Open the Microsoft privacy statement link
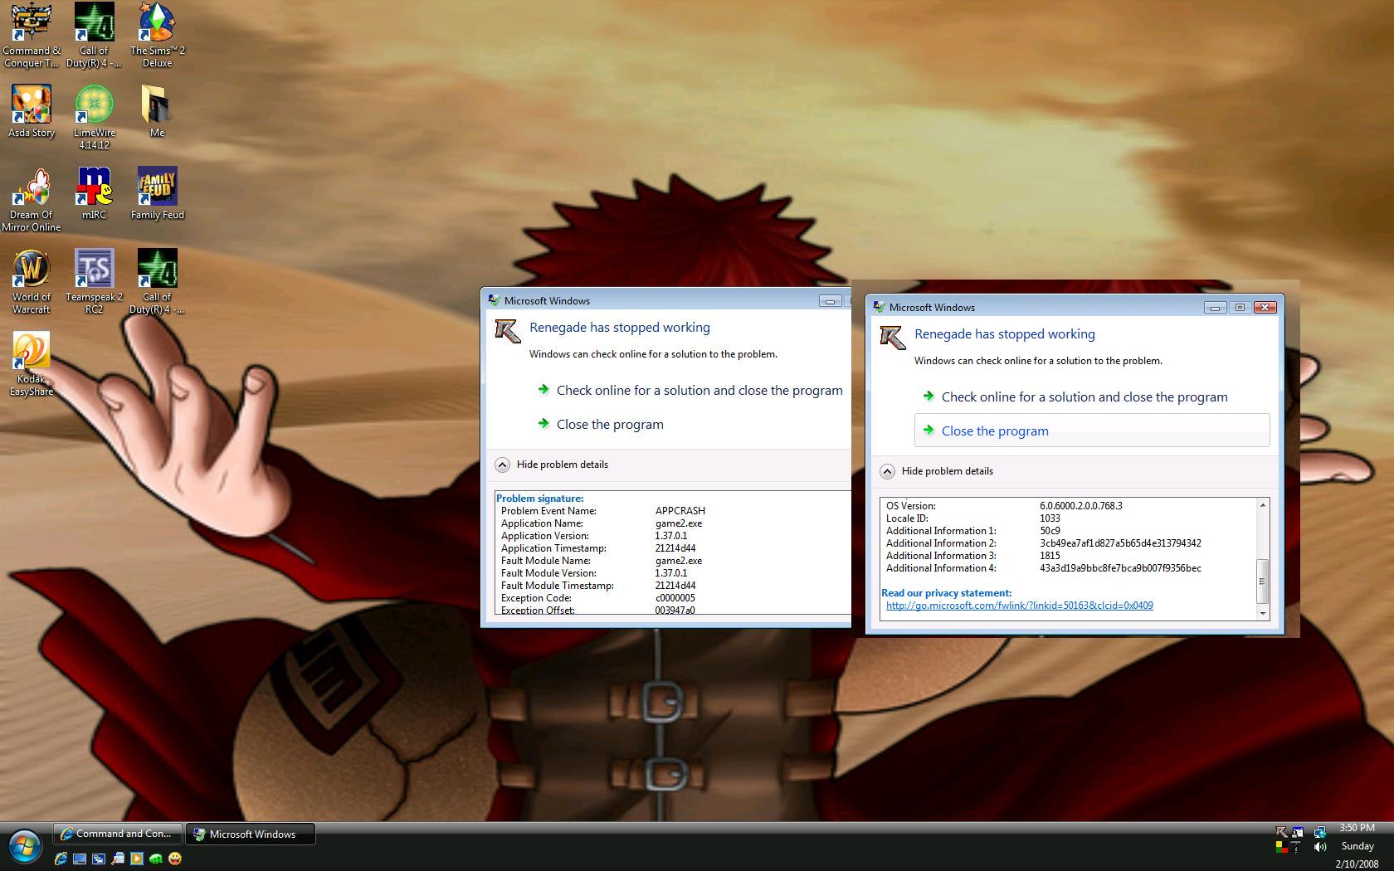 point(1019,606)
